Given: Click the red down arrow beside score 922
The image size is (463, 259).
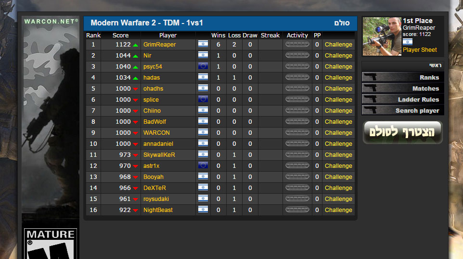Looking at the screenshot, I should click(136, 210).
